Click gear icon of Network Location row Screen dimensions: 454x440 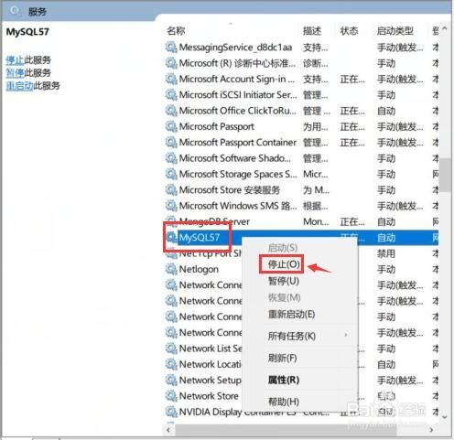tap(171, 364)
